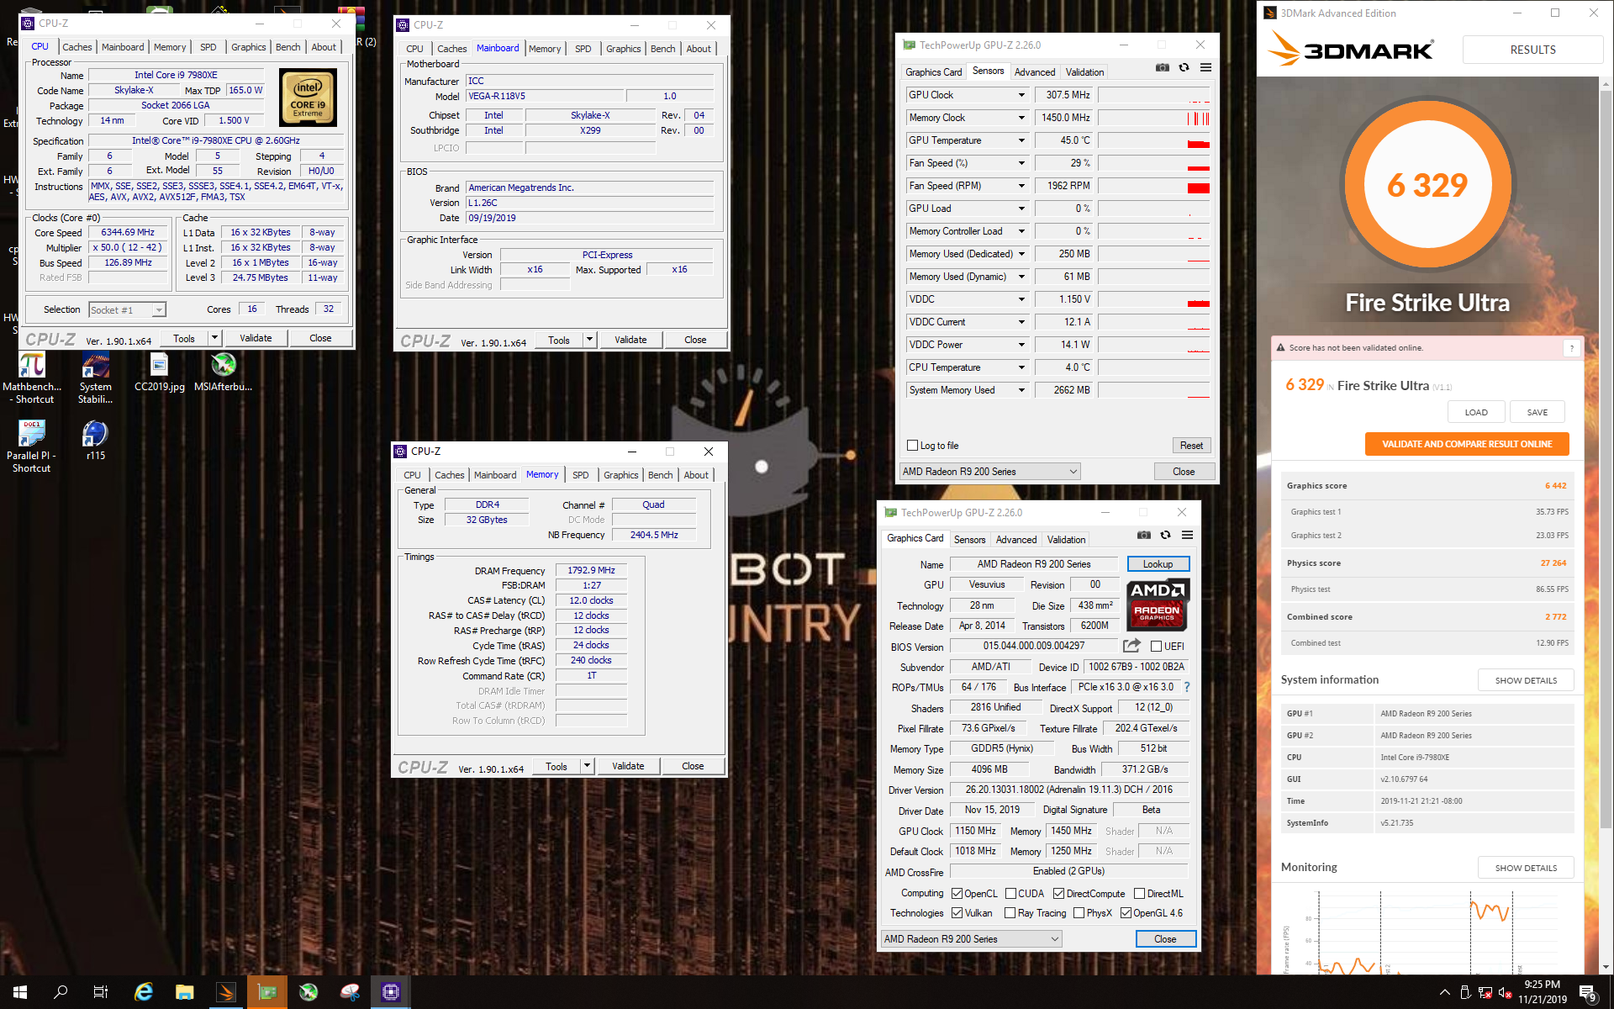Screen dimensions: 1614x1009
Task: Open the RESULTS tab in 3DMark
Action: point(1532,50)
